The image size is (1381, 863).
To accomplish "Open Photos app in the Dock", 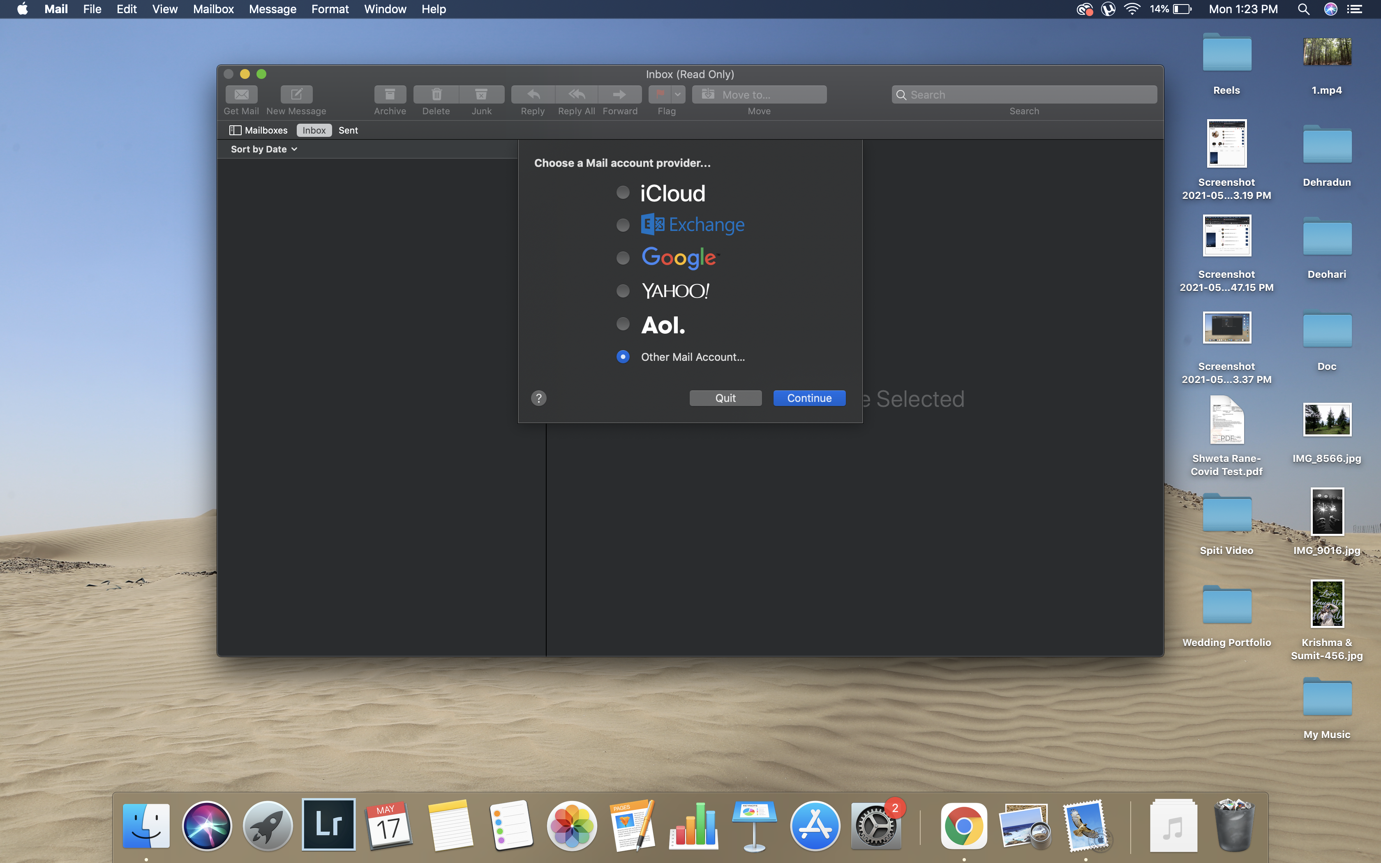I will tap(572, 825).
